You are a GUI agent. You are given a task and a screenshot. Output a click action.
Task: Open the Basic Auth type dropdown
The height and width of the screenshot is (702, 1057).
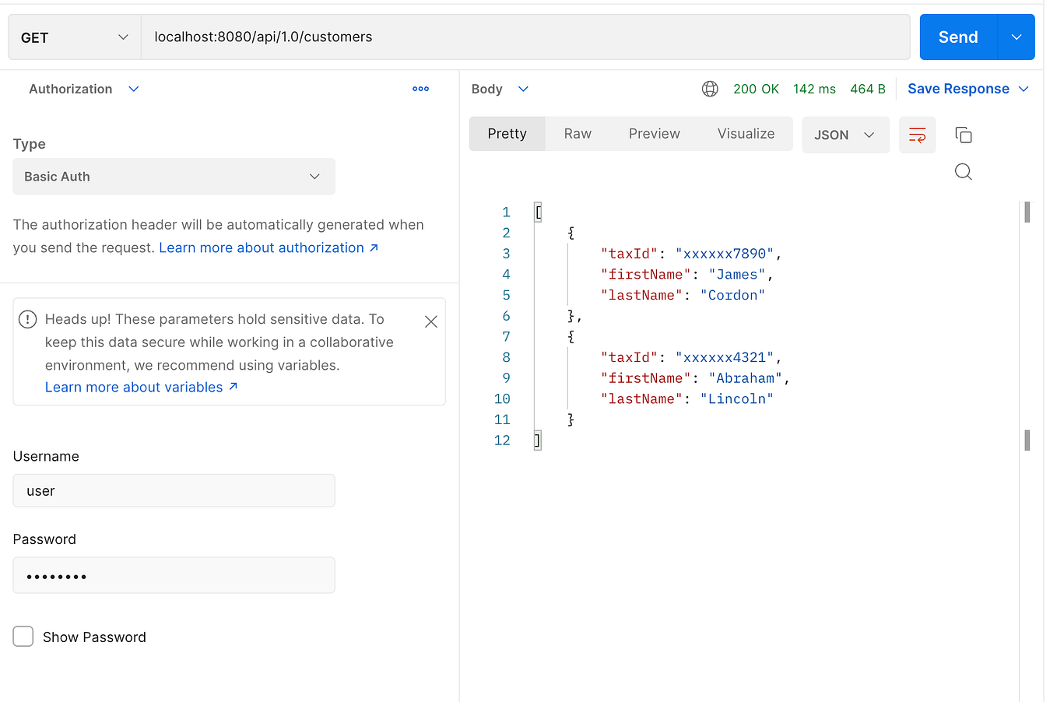tap(174, 177)
